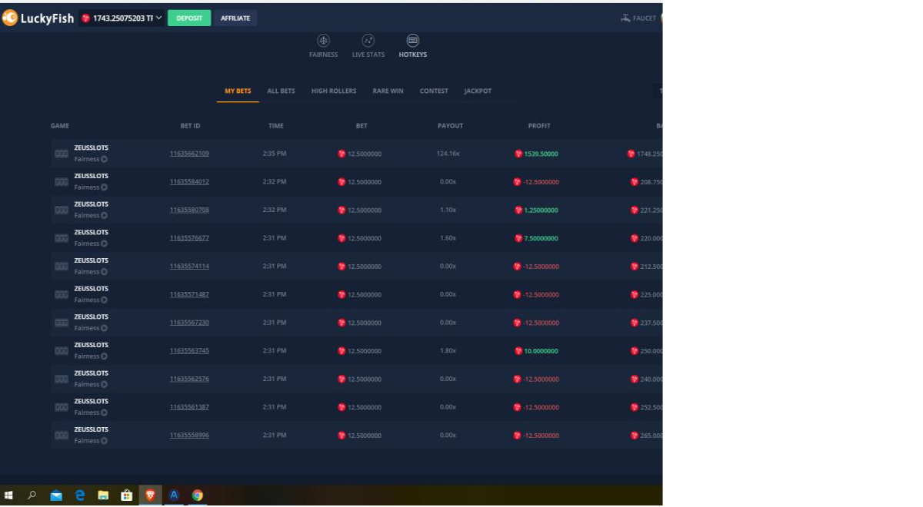Switch to the All Bets tab
Image resolution: width=923 pixels, height=507 pixels.
(281, 91)
